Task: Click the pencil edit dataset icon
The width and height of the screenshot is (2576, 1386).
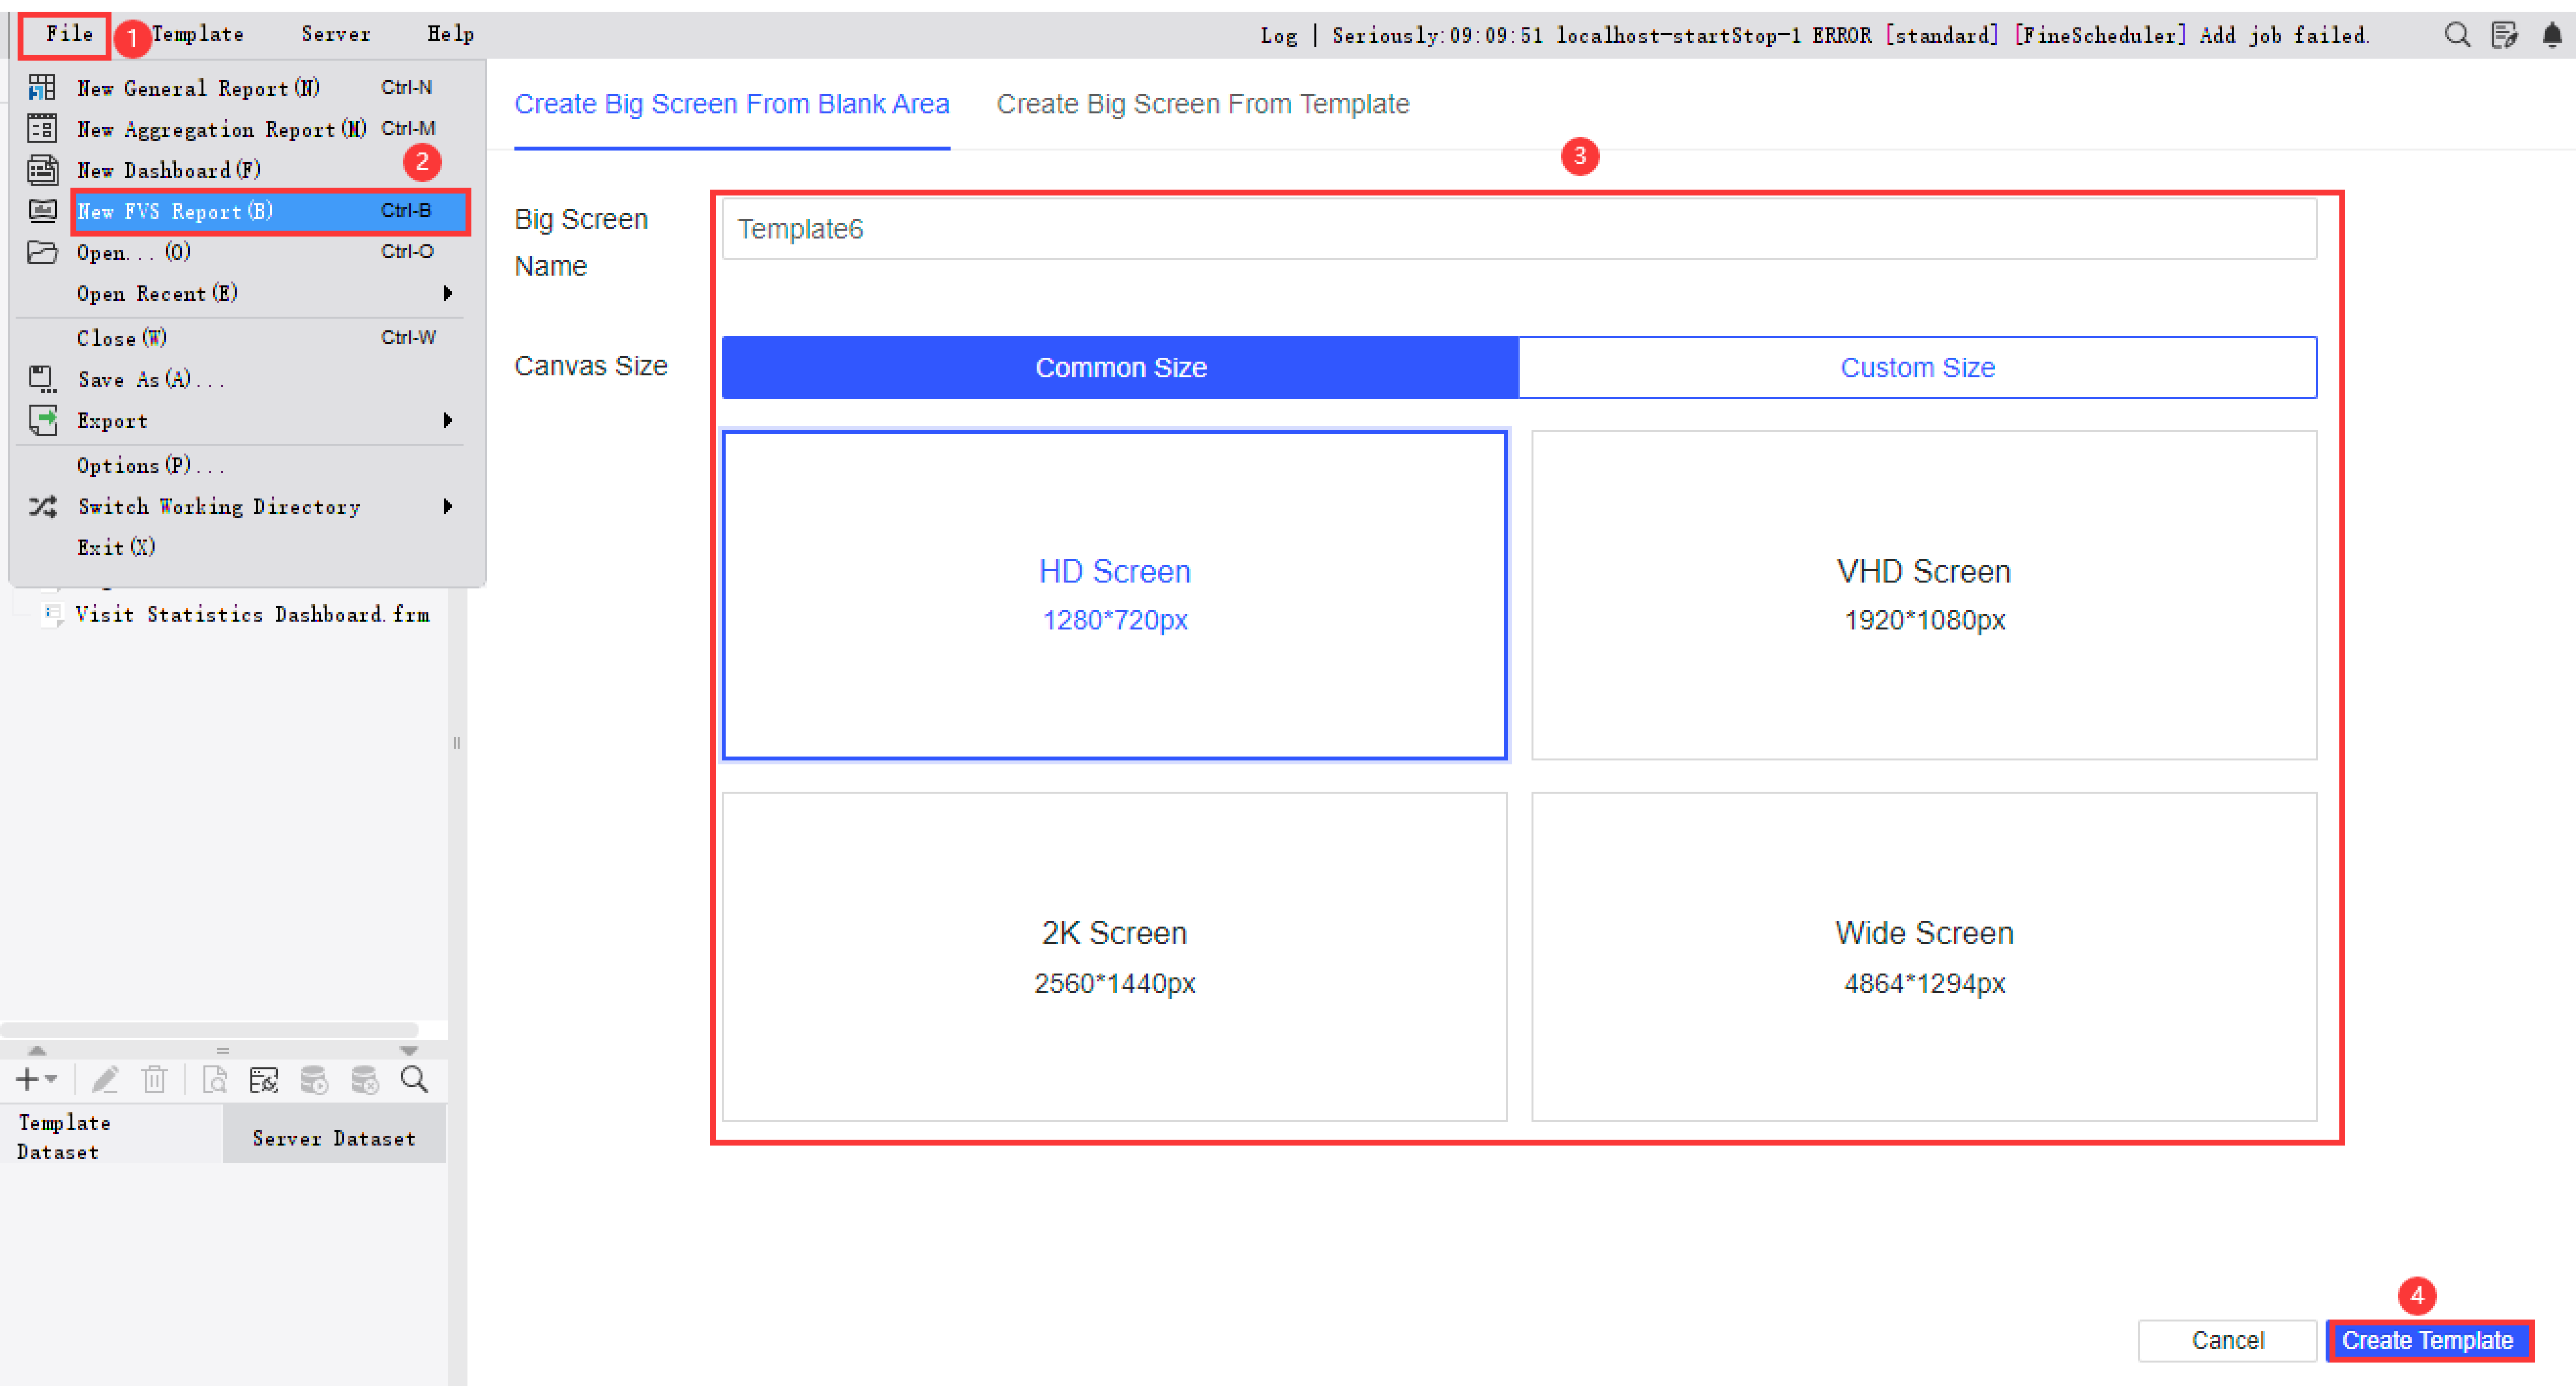Action: click(x=105, y=1080)
